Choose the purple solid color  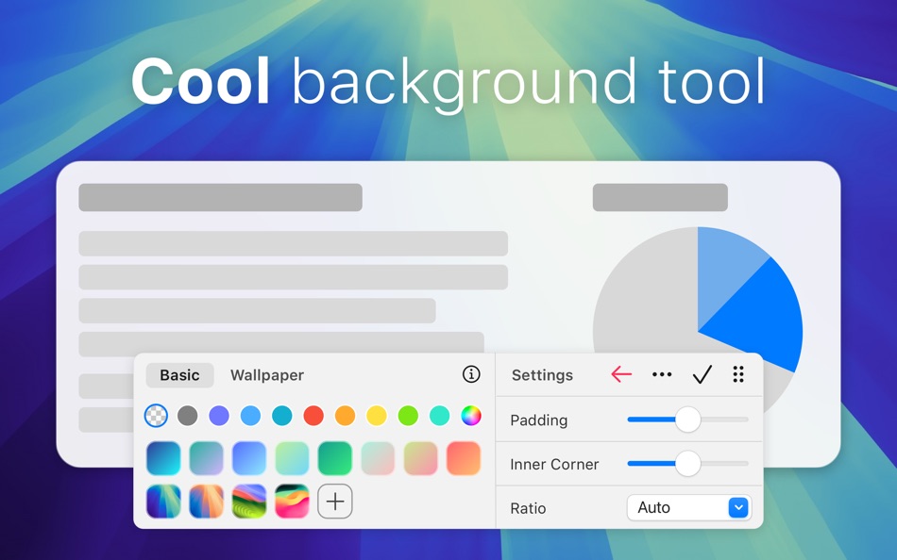(x=219, y=416)
